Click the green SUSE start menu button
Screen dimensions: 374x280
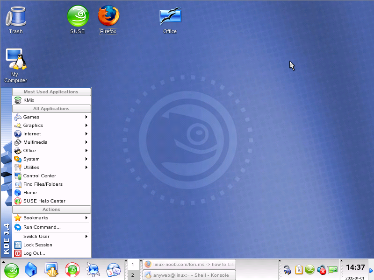click(x=11, y=270)
